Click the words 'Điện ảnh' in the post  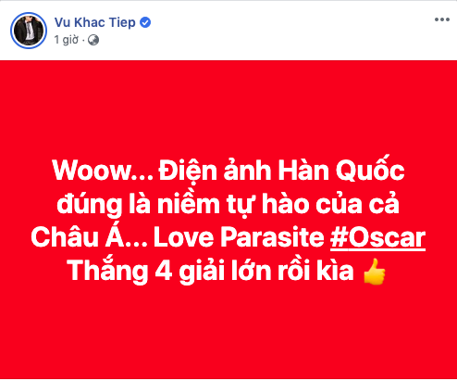[216, 171]
